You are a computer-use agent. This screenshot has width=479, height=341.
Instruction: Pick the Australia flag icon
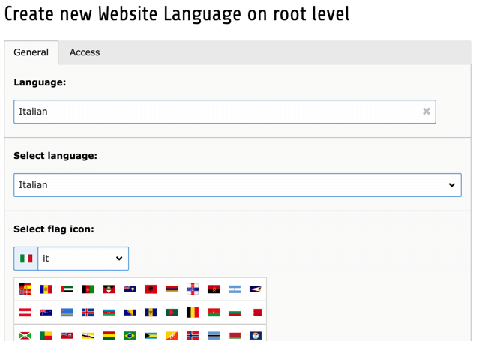pos(46,313)
